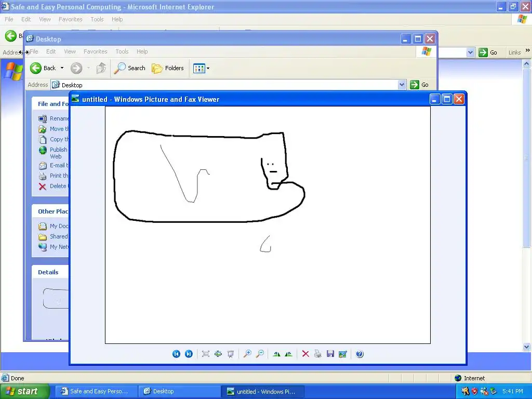Open Help menu in Desktop window
Screen dimensions: 532x399
(x=142, y=51)
